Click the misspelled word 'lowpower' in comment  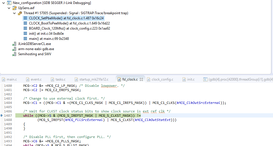(x=109, y=86)
